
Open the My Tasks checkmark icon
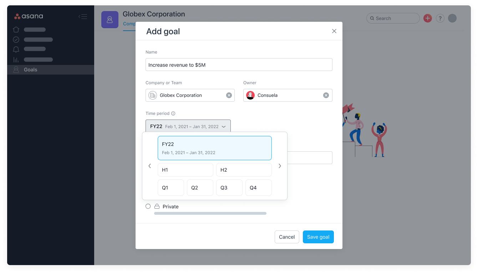(x=16, y=40)
